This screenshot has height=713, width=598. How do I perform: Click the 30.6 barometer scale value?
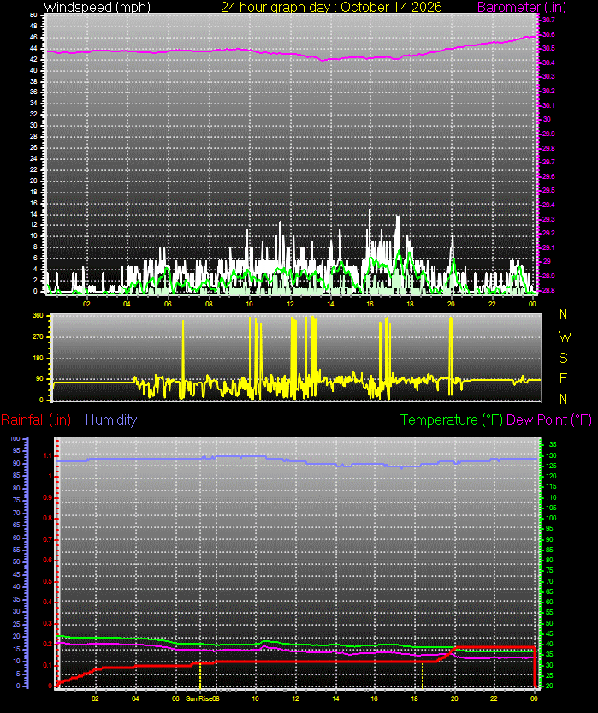point(548,34)
